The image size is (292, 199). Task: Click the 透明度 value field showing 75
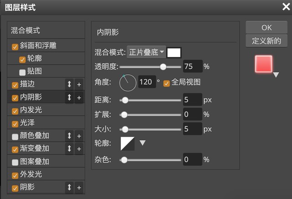[192, 66]
